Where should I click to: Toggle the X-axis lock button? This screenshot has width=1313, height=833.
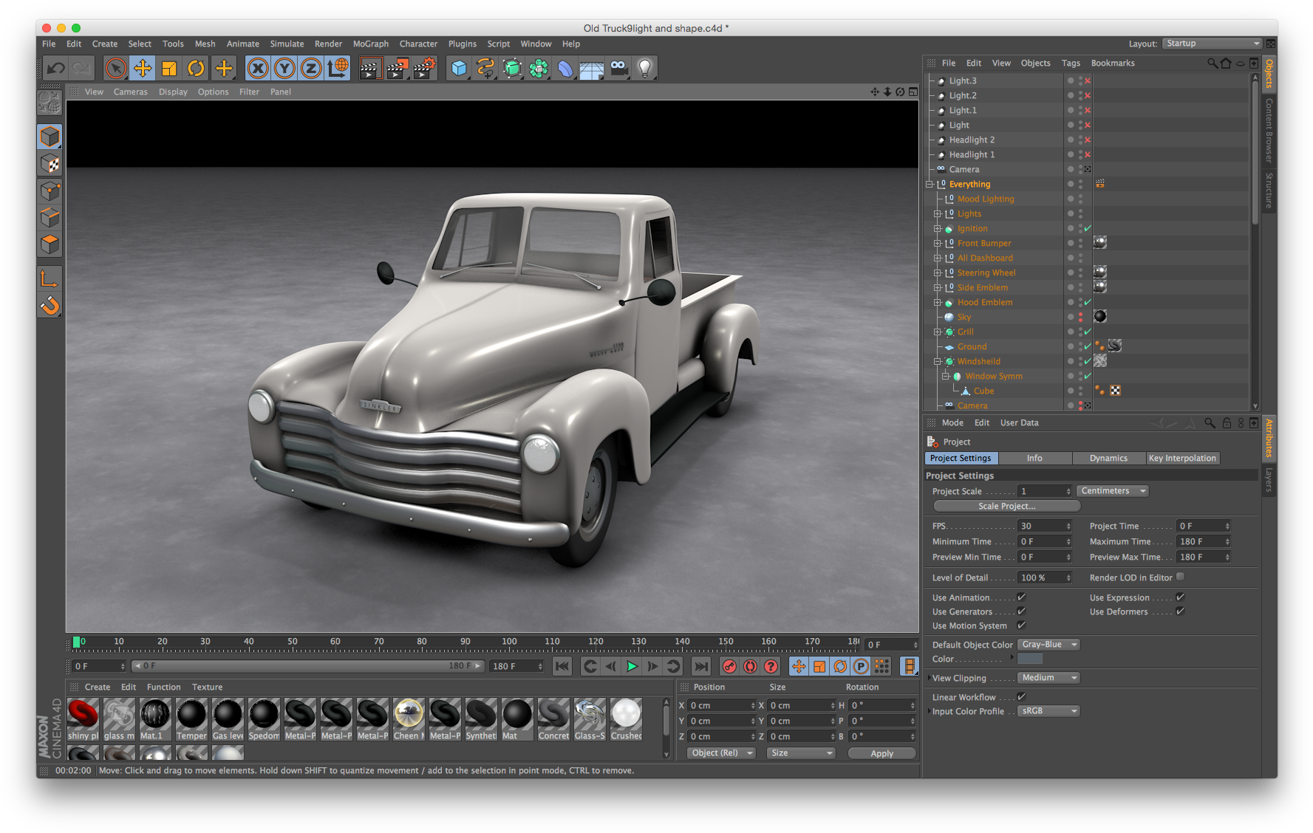257,68
